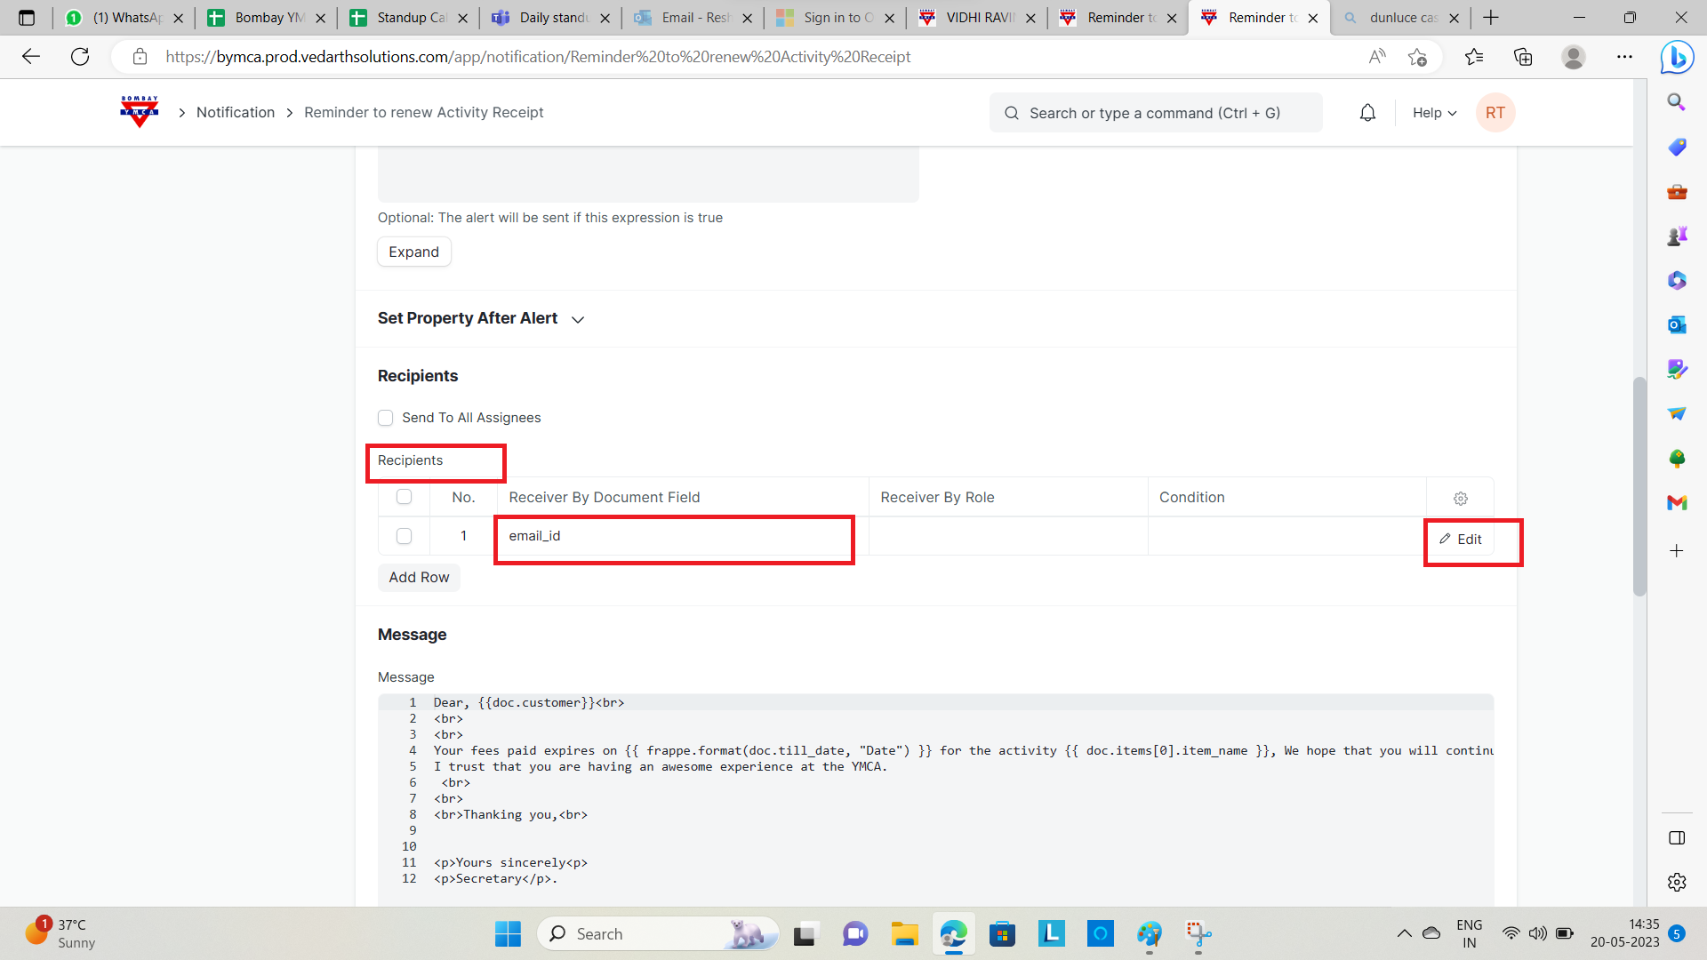The width and height of the screenshot is (1707, 960).
Task: Click the RT user avatar
Action: tap(1495, 113)
